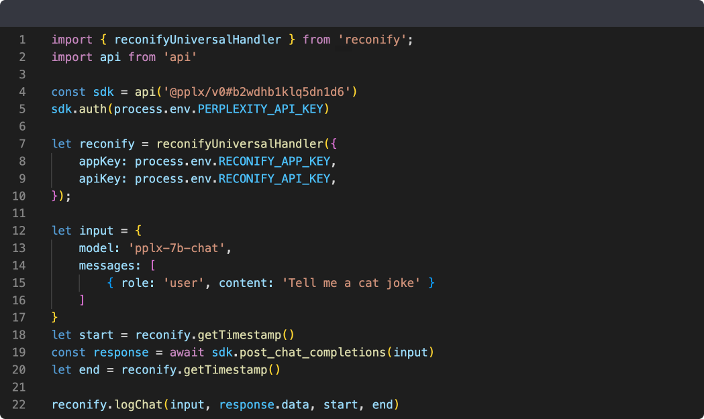Viewport: 704px width, 419px height.
Task: Click line number 1 in the gutter
Action: coord(22,40)
